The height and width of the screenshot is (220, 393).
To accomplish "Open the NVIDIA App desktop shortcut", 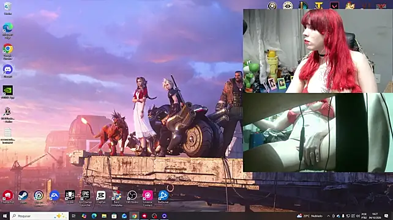I will coord(8,92).
